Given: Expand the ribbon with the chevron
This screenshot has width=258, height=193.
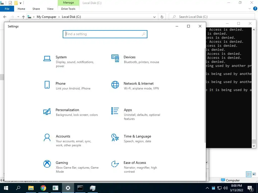Looking at the screenshot, I should (x=250, y=9).
